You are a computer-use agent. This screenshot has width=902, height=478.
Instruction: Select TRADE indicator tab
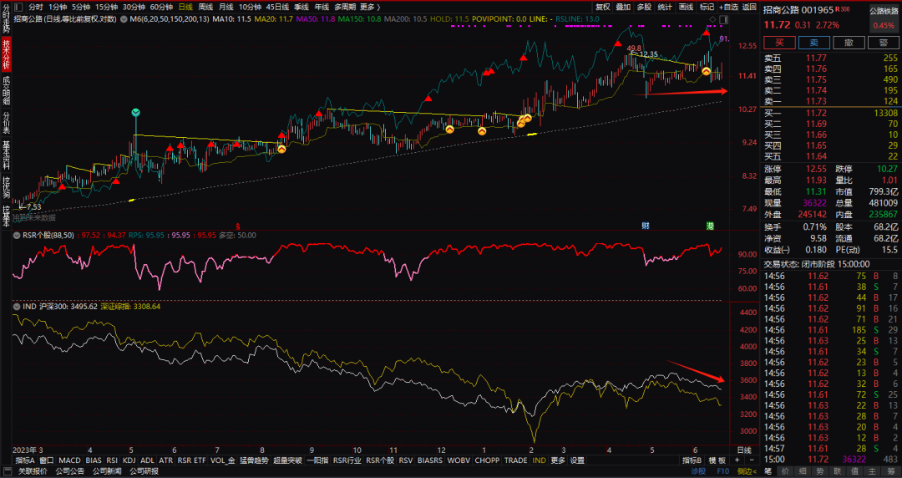click(x=516, y=460)
